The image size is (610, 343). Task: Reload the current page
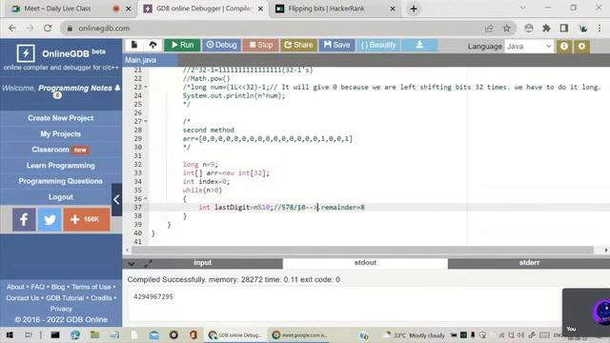pos(48,28)
